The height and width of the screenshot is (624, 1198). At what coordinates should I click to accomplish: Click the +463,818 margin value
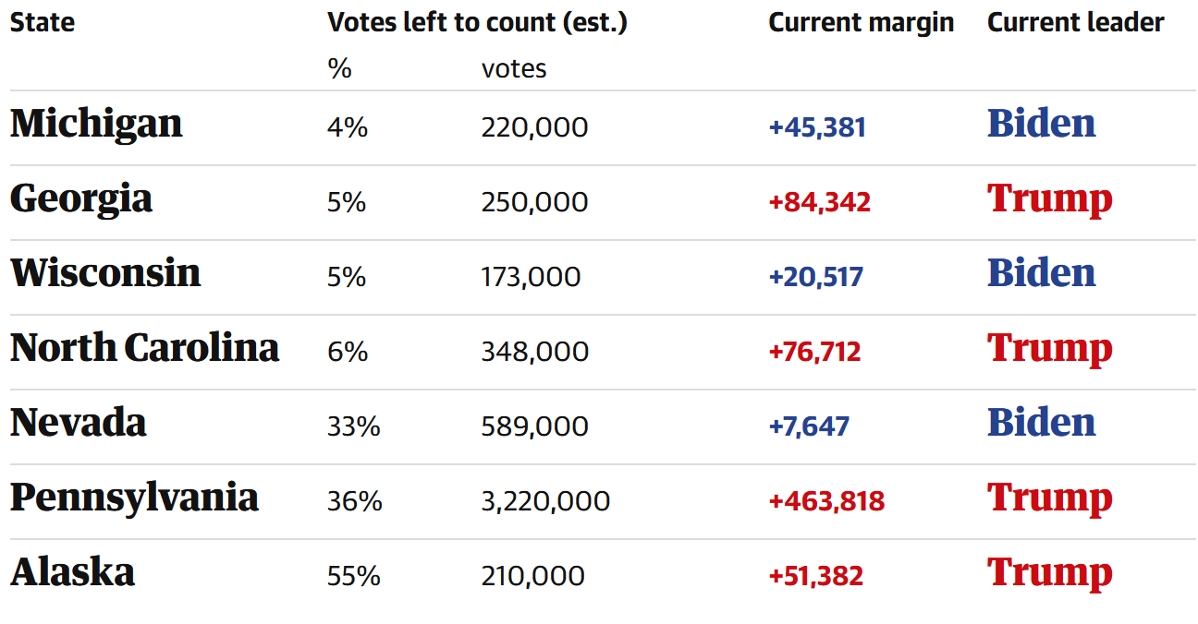826,501
